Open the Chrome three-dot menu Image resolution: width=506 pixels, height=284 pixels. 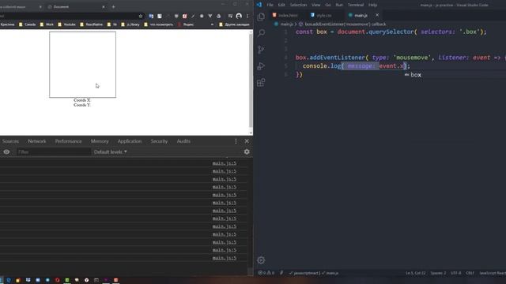point(247,16)
